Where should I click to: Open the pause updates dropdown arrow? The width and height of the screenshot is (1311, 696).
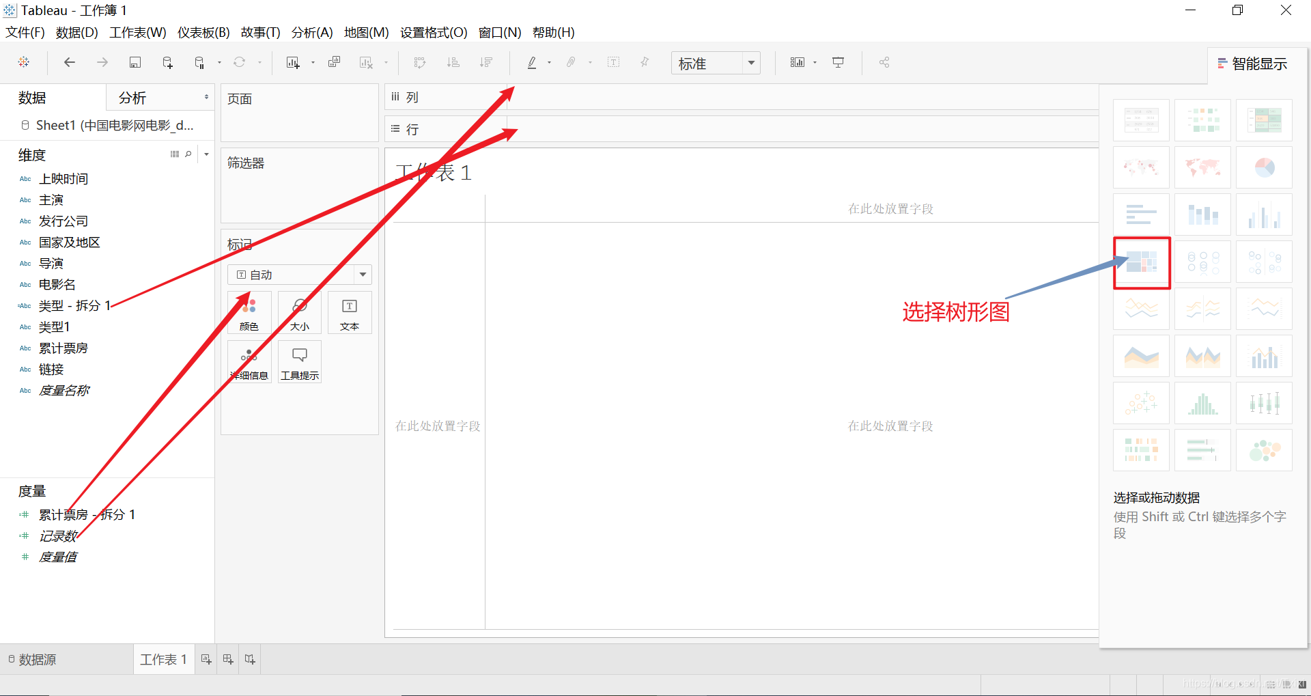pyautogui.click(x=219, y=63)
